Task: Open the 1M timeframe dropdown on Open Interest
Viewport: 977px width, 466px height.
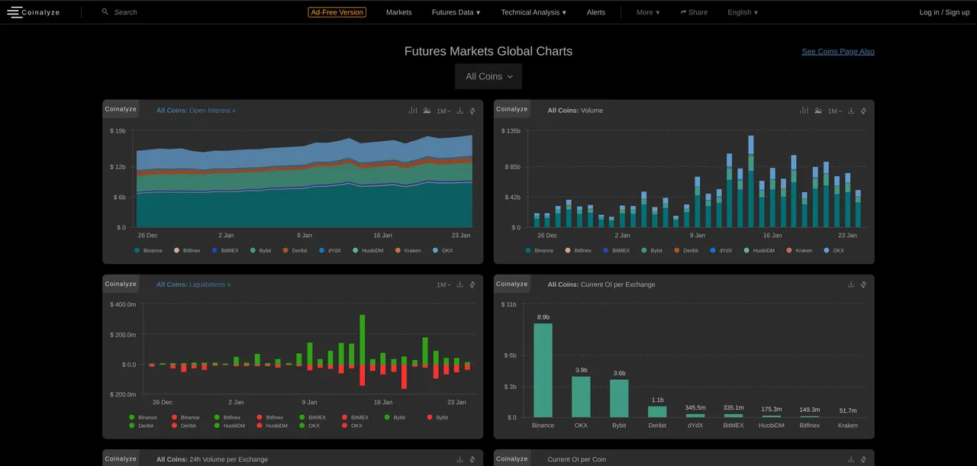Action: (443, 111)
